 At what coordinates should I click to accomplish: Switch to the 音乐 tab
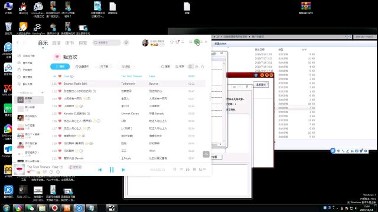(x=43, y=43)
